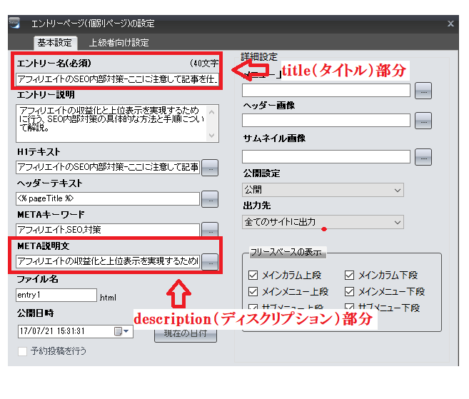Open the 公開日時 calendar dropdown
The image size is (469, 399).
pos(122,331)
